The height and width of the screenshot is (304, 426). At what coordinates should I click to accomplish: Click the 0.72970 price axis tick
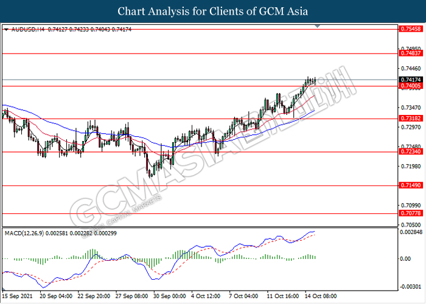[411, 127]
